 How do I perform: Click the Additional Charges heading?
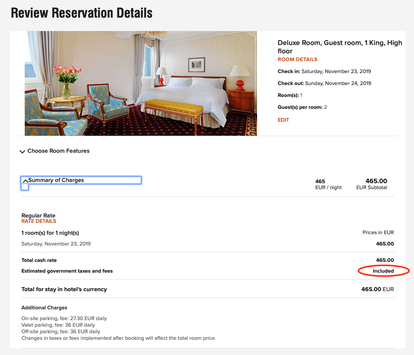(44, 308)
